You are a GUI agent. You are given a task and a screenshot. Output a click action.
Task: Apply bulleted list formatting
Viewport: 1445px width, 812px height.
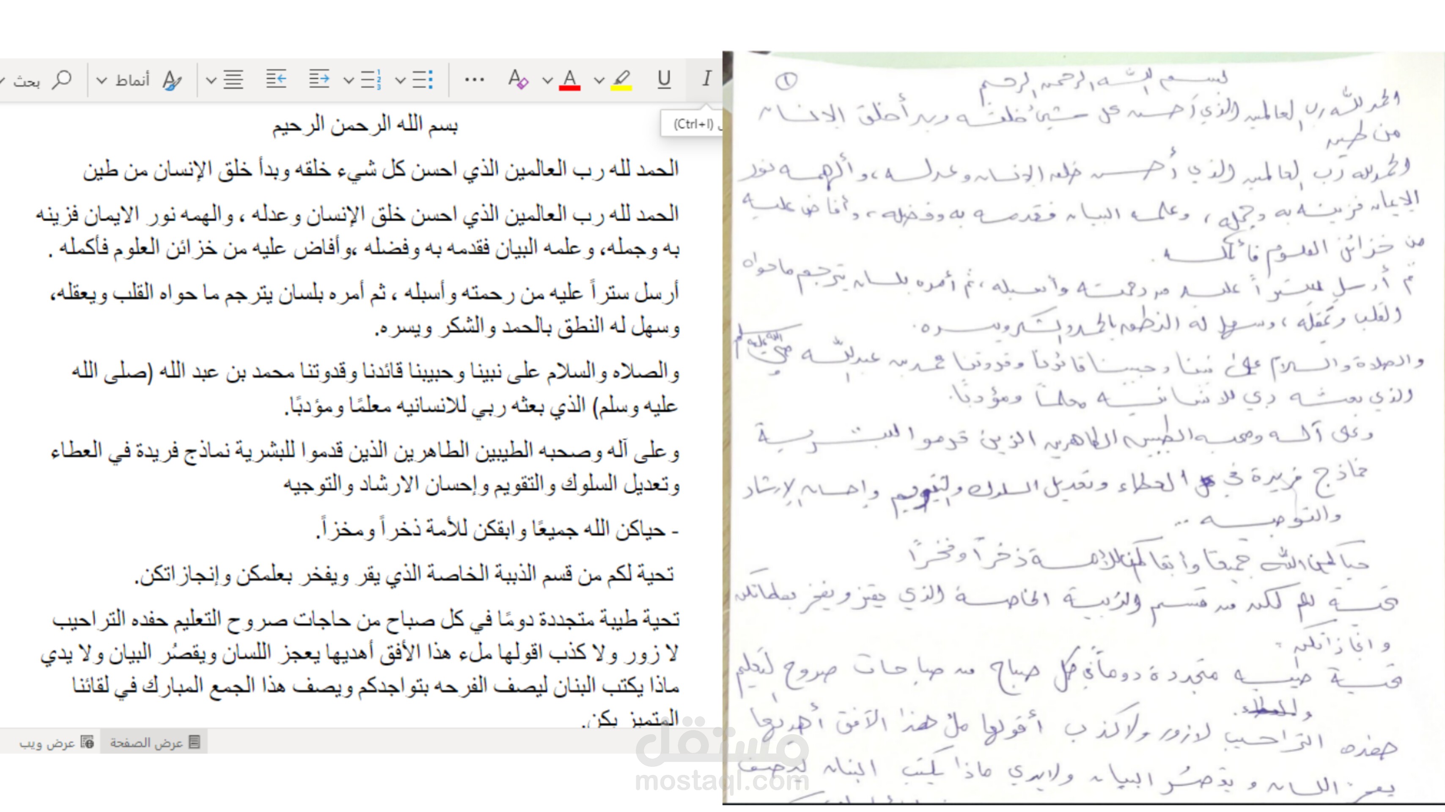[423, 80]
